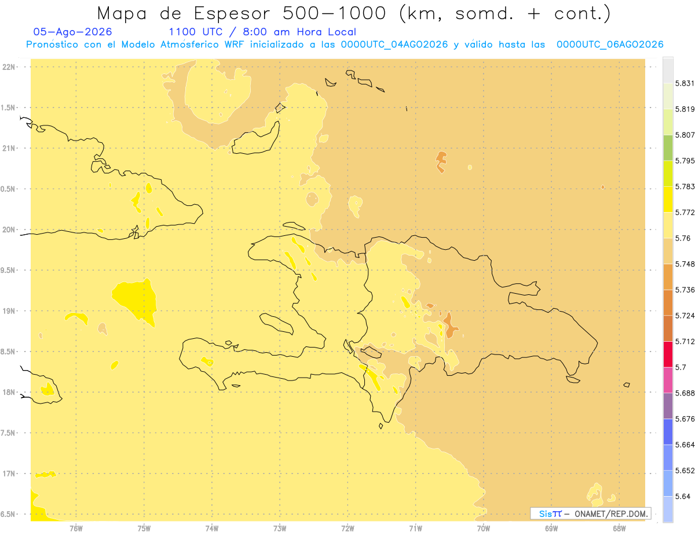Click legend value 5.652

[x=685, y=470]
